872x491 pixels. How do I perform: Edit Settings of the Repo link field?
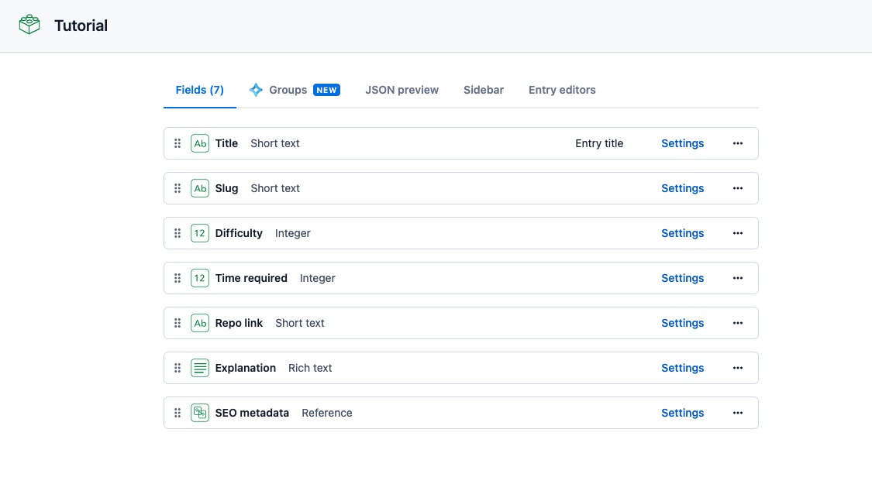[x=682, y=323]
